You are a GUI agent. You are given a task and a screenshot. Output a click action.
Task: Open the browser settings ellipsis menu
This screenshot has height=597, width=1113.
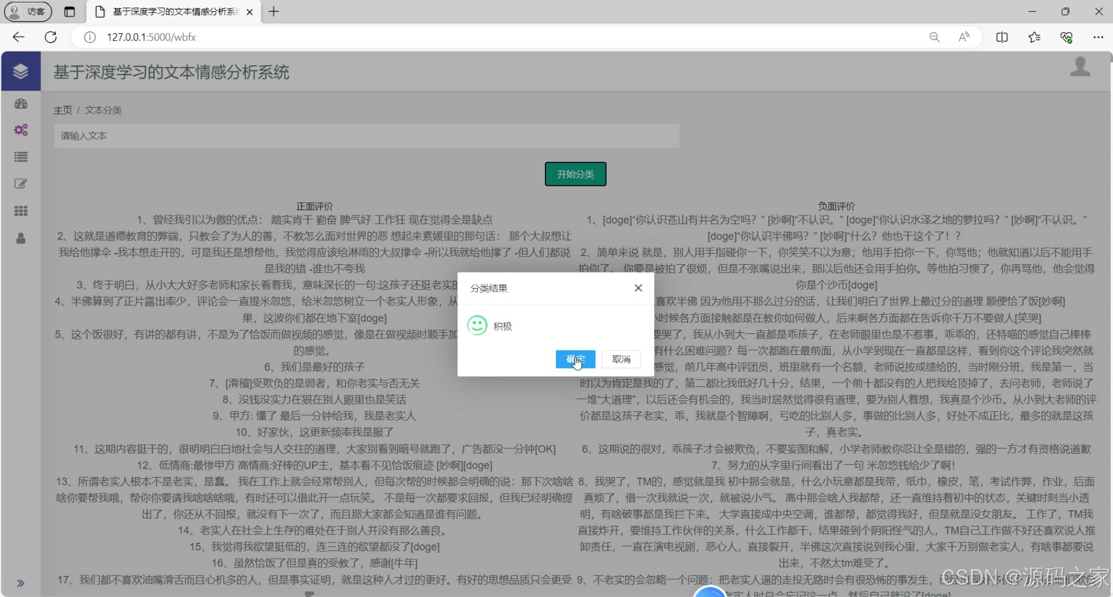pyautogui.click(x=1099, y=37)
